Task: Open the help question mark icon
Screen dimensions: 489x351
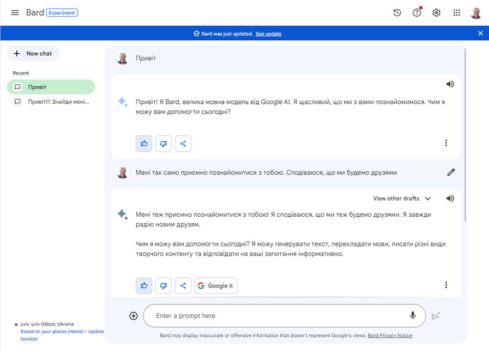Action: (417, 13)
